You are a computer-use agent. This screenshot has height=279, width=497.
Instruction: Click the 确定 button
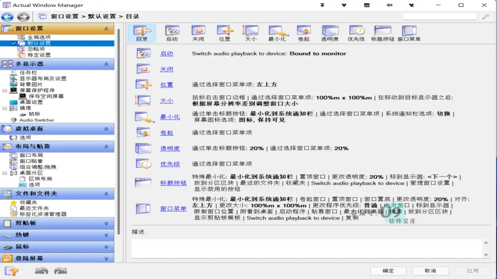pos(388,271)
